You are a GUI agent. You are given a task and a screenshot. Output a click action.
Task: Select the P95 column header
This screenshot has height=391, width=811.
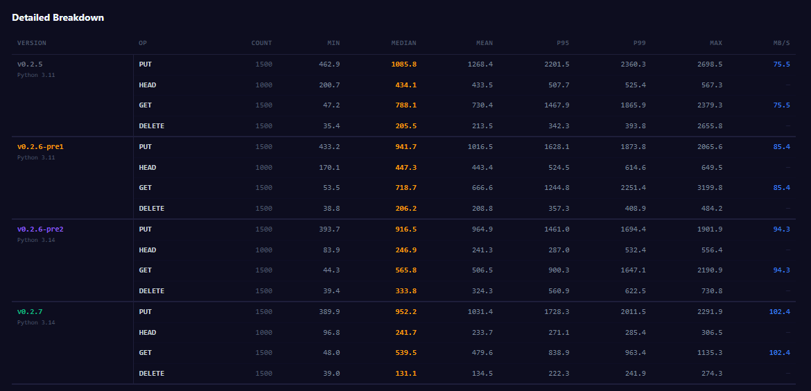click(562, 43)
